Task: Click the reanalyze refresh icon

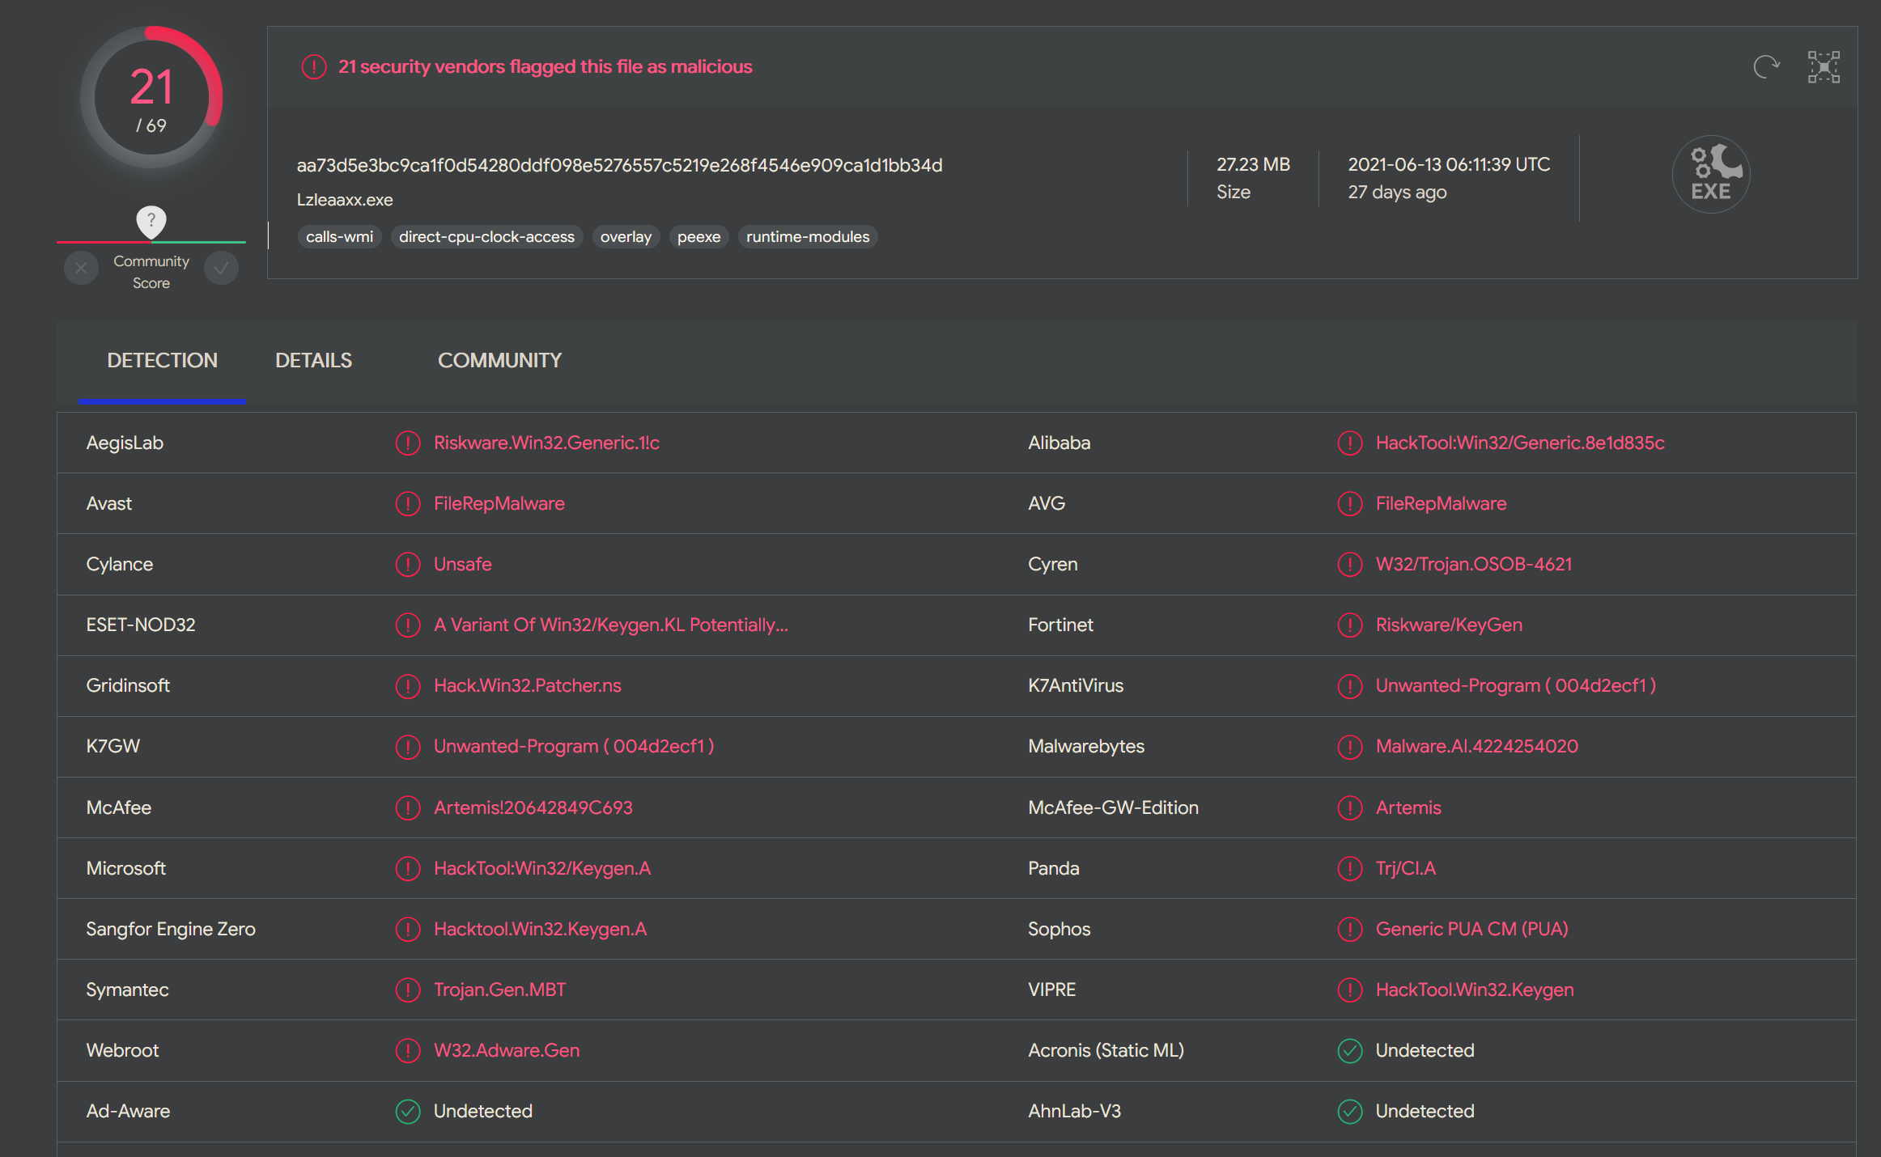Action: point(1765,66)
